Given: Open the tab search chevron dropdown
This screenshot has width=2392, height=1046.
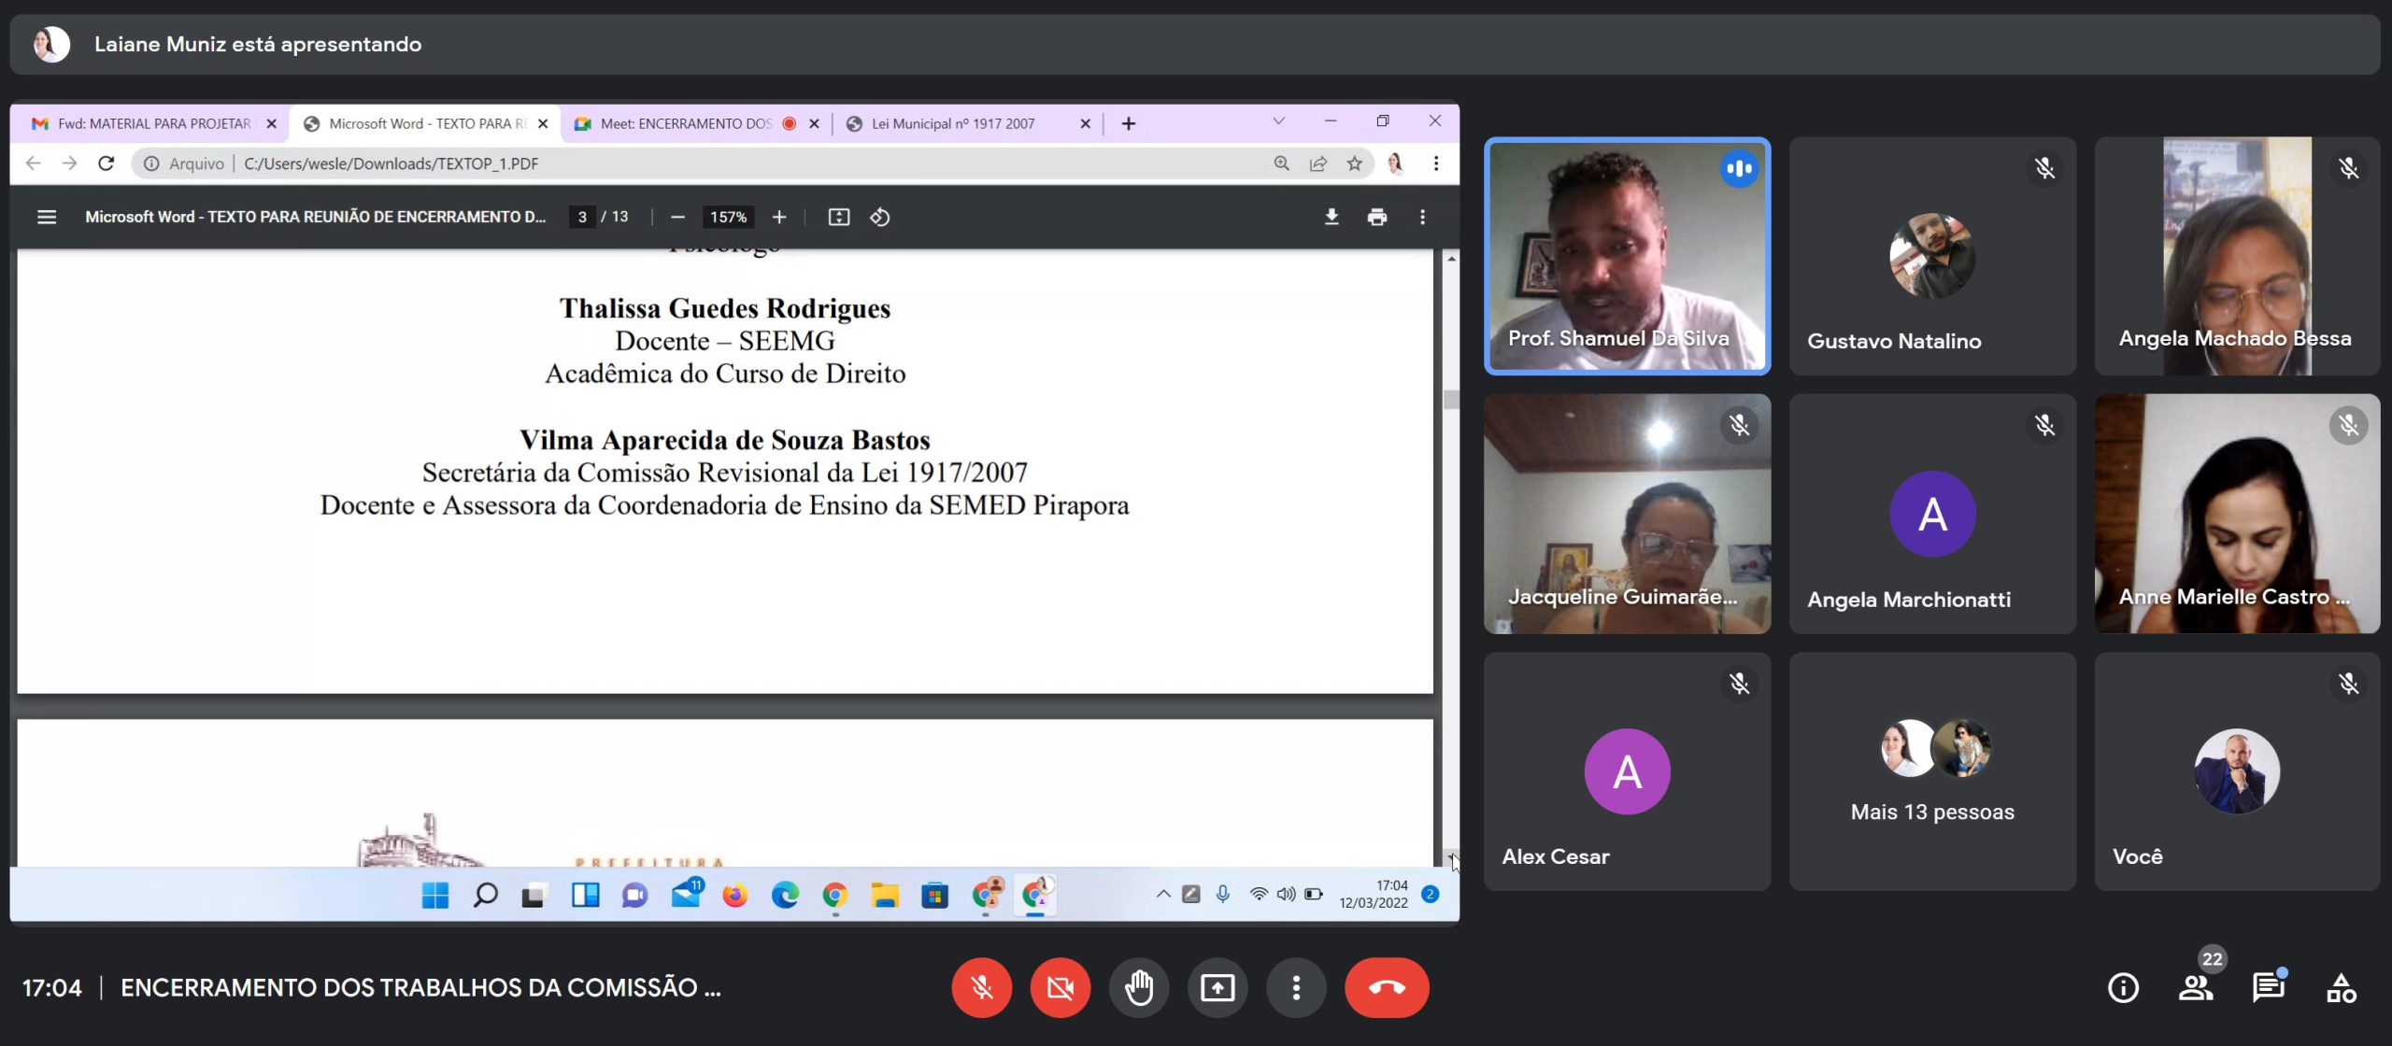Looking at the screenshot, I should (1278, 121).
